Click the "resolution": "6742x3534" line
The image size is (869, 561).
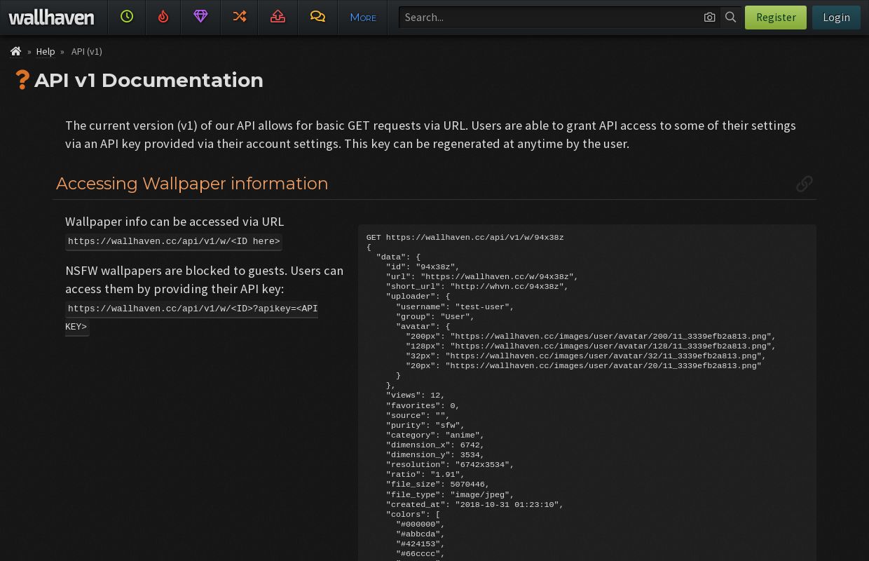coord(450,464)
